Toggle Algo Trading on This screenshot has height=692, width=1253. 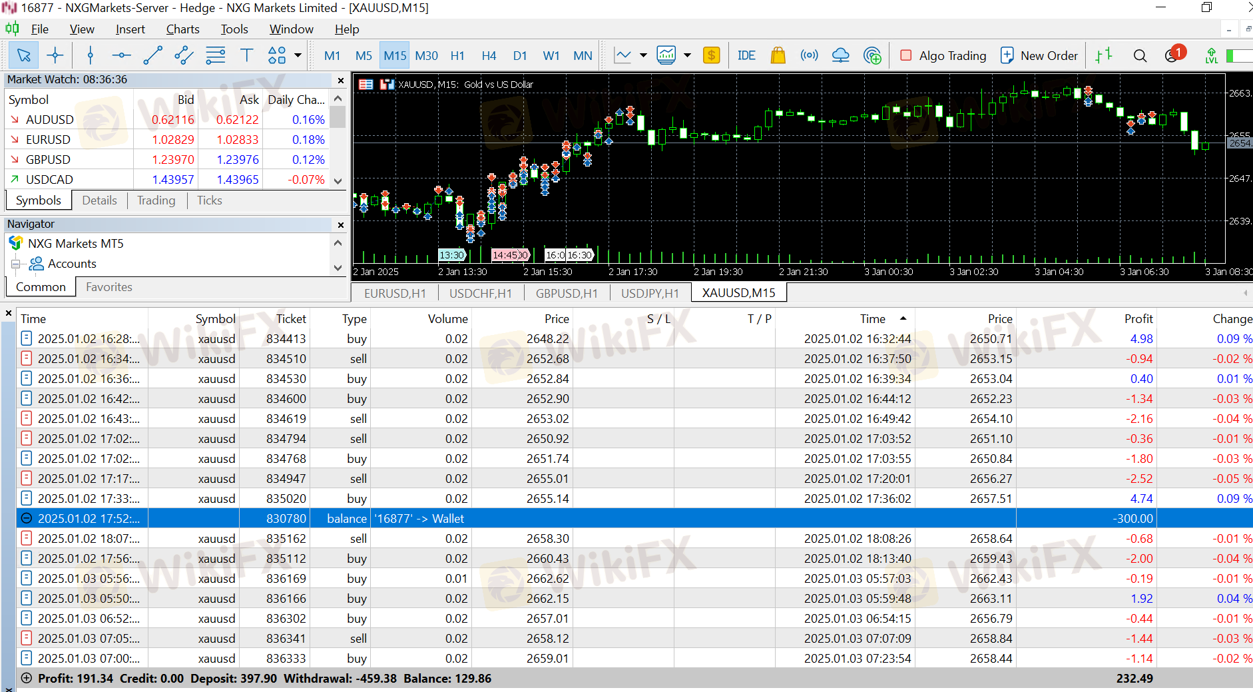(943, 55)
